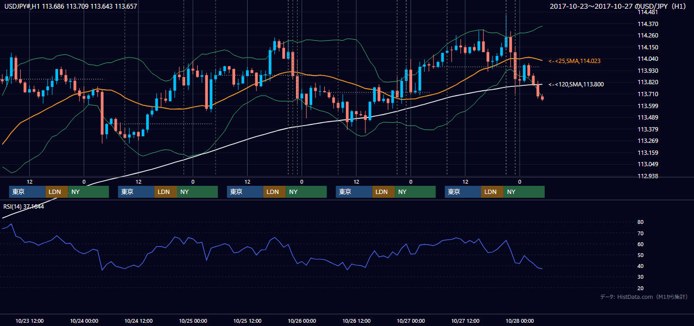The width and height of the screenshot is (694, 326).
Task: Click RSI scale value 60
Action: click(x=640, y=244)
